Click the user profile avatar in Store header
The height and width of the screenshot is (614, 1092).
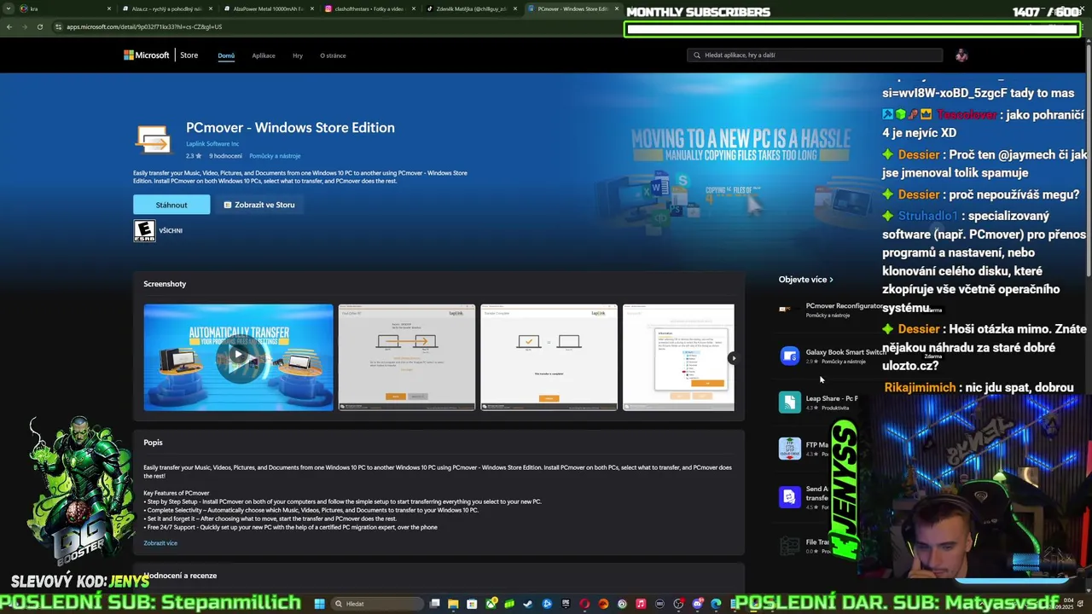(x=961, y=55)
